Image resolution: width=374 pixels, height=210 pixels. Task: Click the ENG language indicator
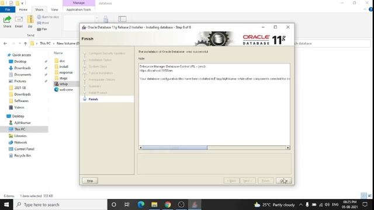point(335,205)
